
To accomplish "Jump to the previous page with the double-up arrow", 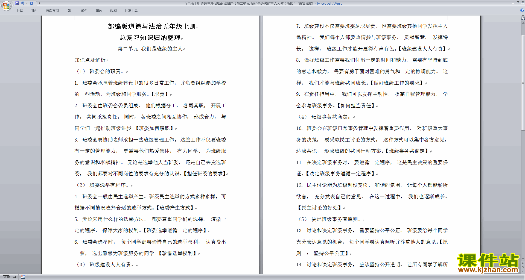I will point(523,263).
